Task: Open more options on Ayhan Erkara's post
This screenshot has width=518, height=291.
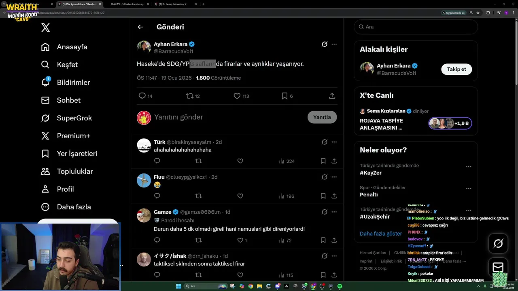Action: [x=334, y=44]
